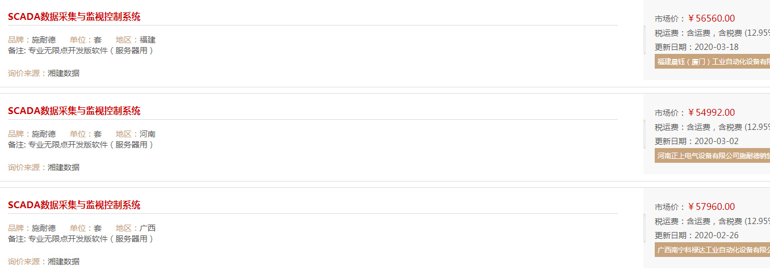Screen dimensions: 770x270
Task: Click the 备注 remark in the 广西 listing
Action: [x=81, y=239]
